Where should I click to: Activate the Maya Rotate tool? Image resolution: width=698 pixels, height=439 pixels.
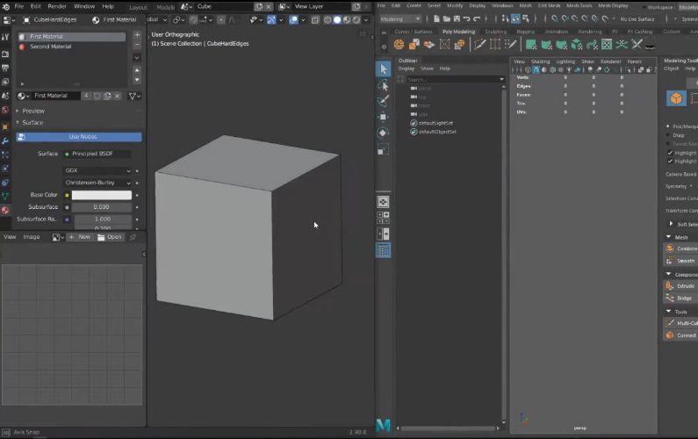pyautogui.click(x=383, y=133)
